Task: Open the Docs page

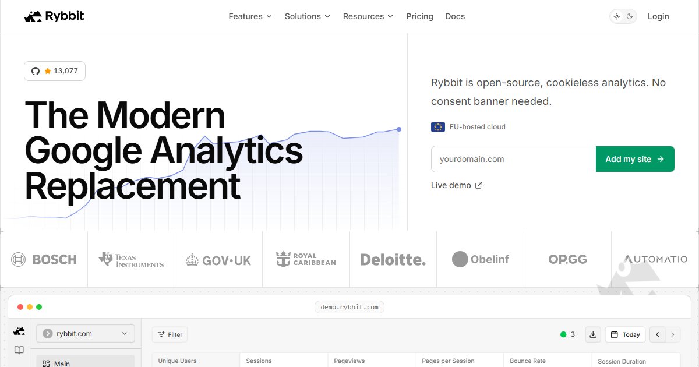Action: 455,16
